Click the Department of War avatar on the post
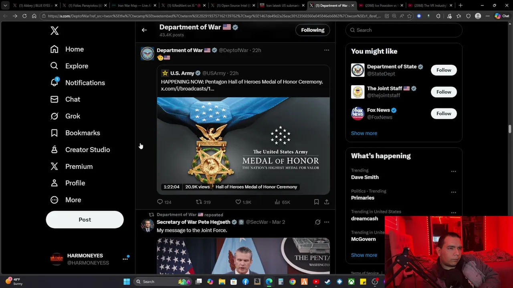Screen dimensions: 513x288 point(147,54)
